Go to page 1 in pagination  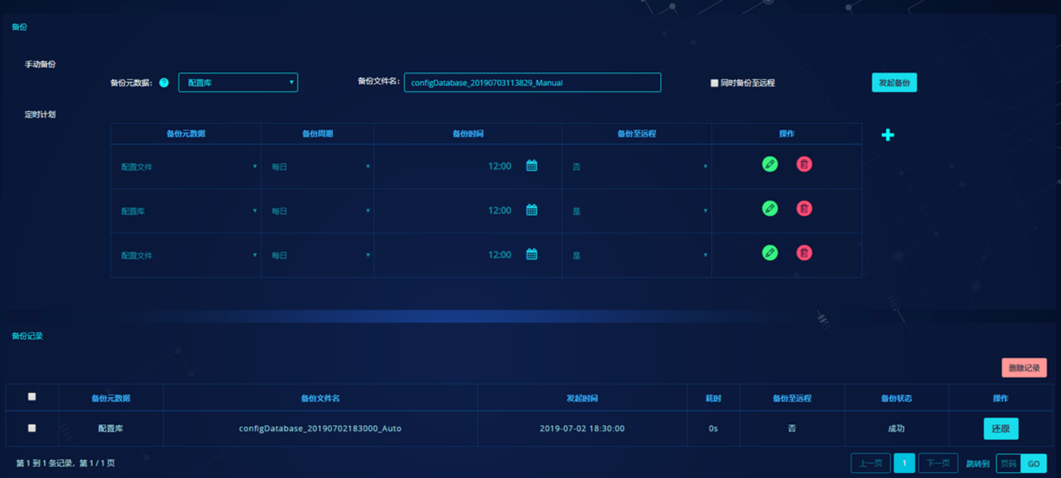click(x=904, y=463)
